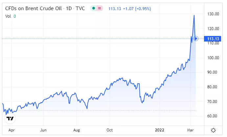Click the green market status dot
Viewport: 227px width, 137px height.
click(x=94, y=9)
